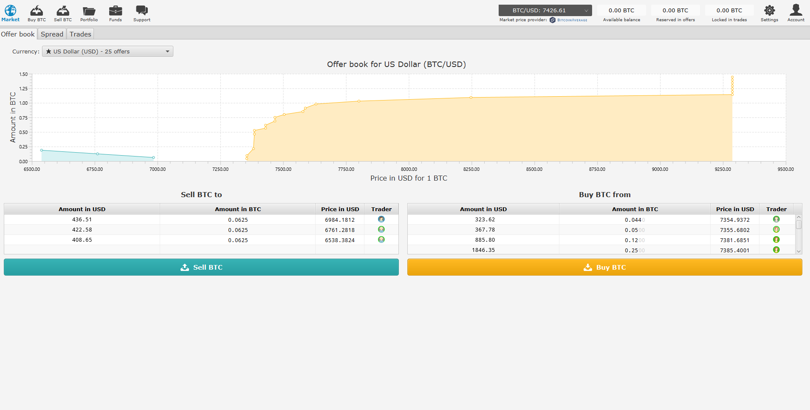Sort buy table by Trader column
810x410 pixels.
pyautogui.click(x=776, y=209)
